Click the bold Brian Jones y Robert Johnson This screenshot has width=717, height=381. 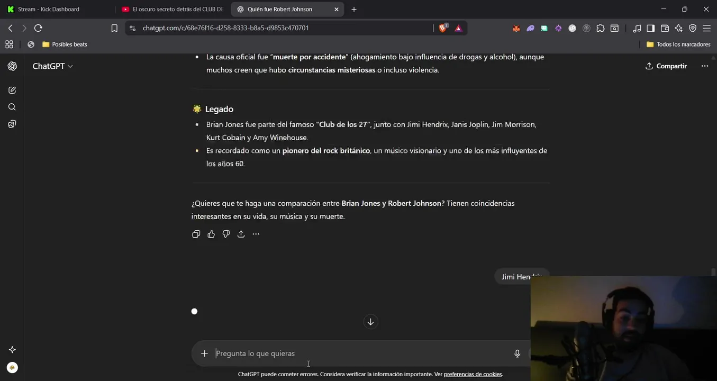pos(391,203)
